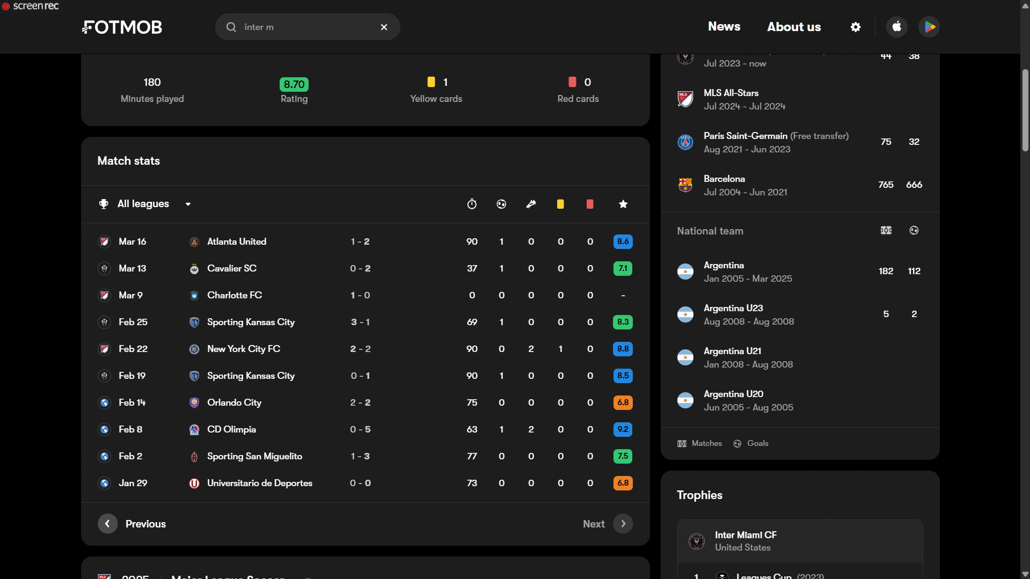Open the Atlanta United match row
The image size is (1030, 579).
pos(365,241)
